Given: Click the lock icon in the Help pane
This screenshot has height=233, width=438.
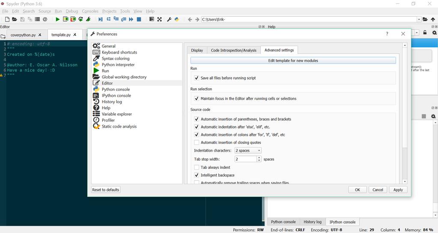Looking at the screenshot, I should (425, 33).
